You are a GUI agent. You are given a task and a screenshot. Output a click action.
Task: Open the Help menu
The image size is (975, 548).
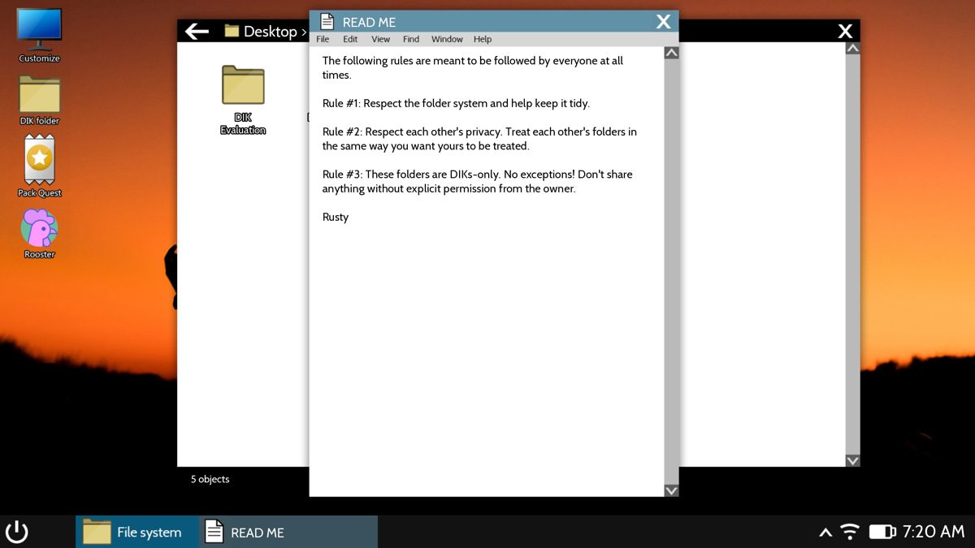coord(483,39)
